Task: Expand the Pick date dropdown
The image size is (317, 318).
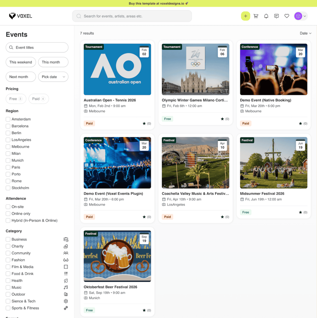Action: point(53,77)
